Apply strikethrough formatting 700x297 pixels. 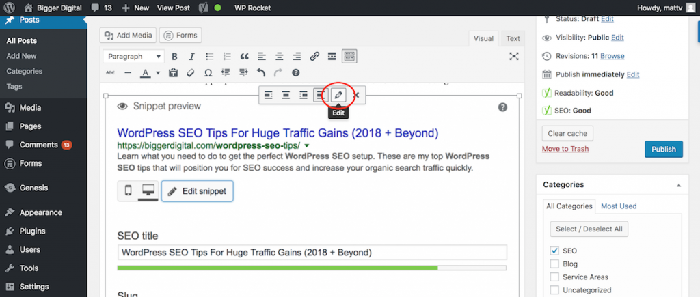pyautogui.click(x=110, y=72)
